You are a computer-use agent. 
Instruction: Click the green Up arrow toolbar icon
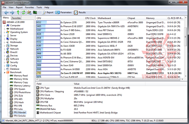(x=18, y=12)
